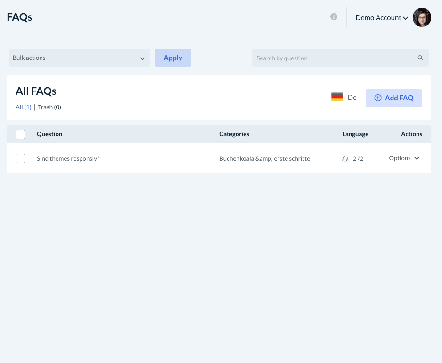Click 'Buchenkoala &amp; erste schritte' category

point(265,158)
